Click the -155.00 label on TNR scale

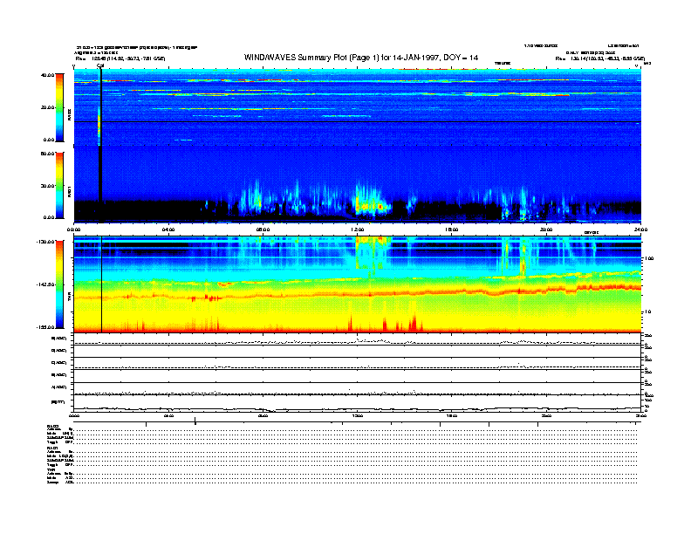[x=45, y=327]
